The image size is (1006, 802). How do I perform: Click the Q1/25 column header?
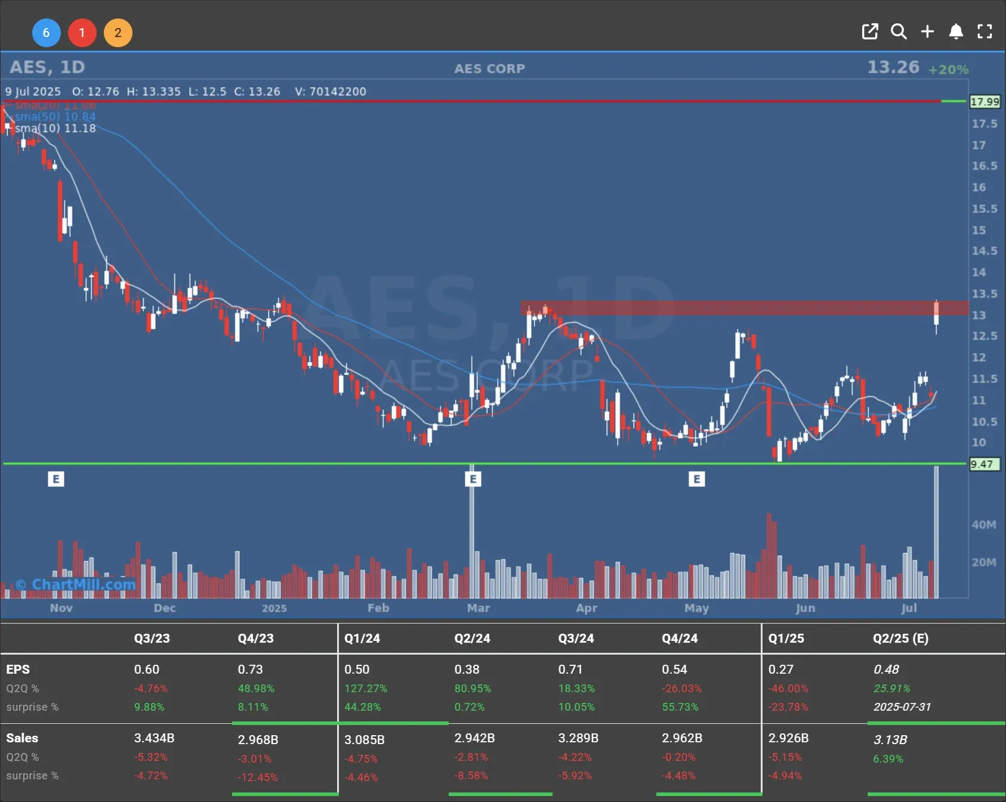coord(786,638)
